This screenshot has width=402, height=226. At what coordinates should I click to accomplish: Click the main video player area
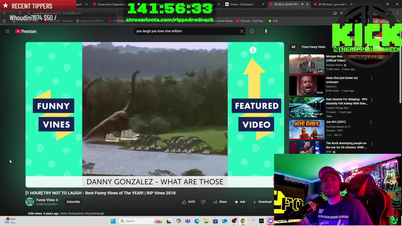155,115
